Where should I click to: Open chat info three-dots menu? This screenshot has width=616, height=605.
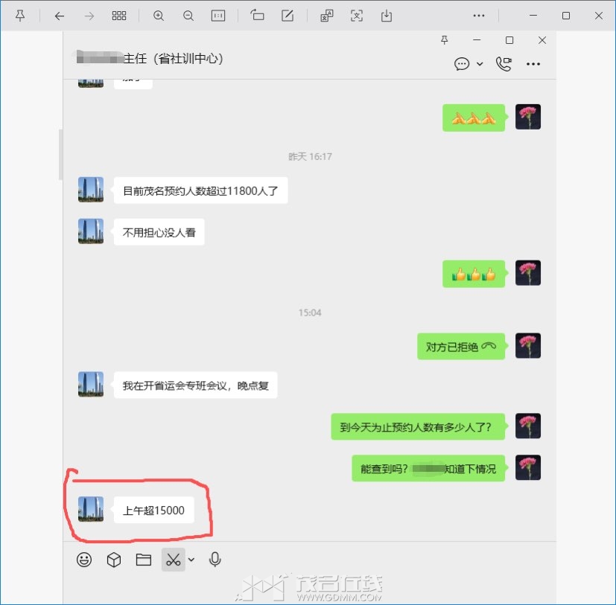(x=533, y=64)
